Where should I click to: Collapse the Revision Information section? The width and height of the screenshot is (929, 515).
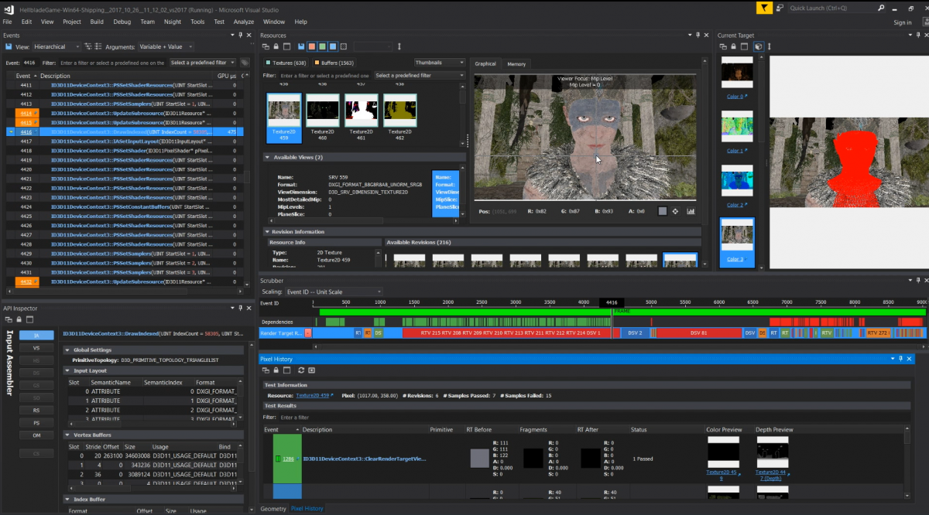(x=268, y=231)
